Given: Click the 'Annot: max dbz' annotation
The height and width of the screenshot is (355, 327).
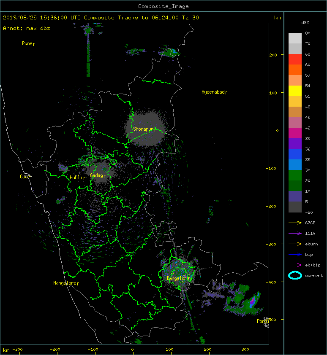Looking at the screenshot, I should 27,28.
